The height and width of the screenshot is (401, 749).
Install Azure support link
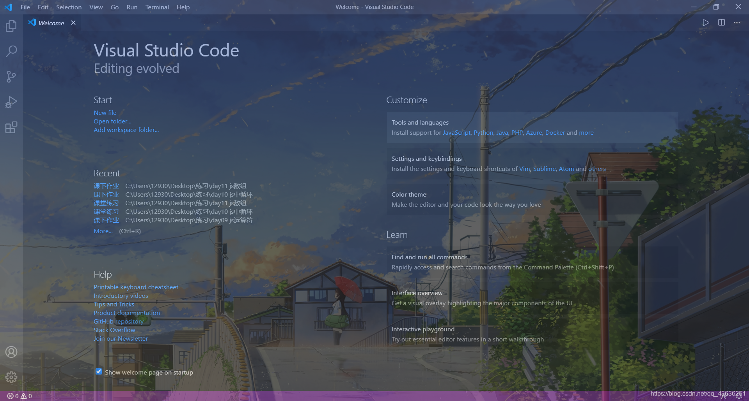point(534,132)
